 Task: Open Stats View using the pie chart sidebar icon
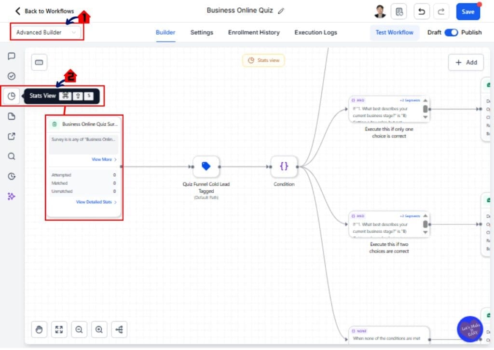pyautogui.click(x=12, y=96)
